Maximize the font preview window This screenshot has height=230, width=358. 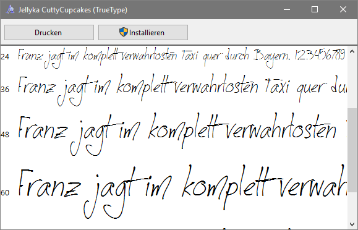(x=315, y=10)
